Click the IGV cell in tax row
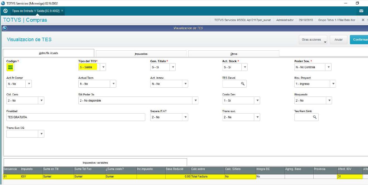 tap(32, 176)
